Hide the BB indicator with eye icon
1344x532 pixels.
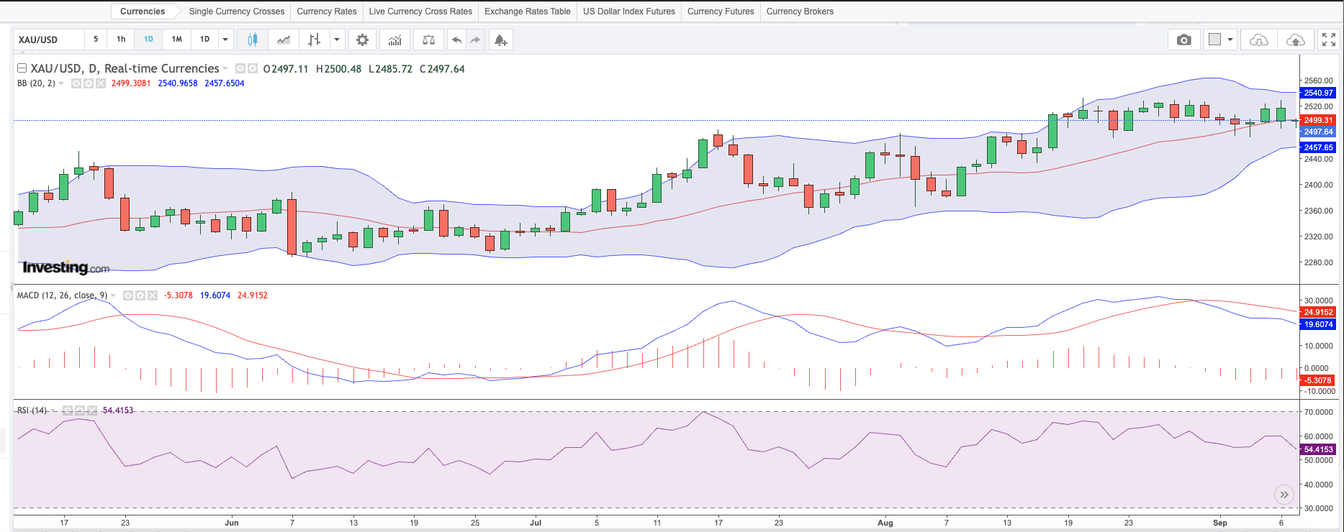coord(76,83)
